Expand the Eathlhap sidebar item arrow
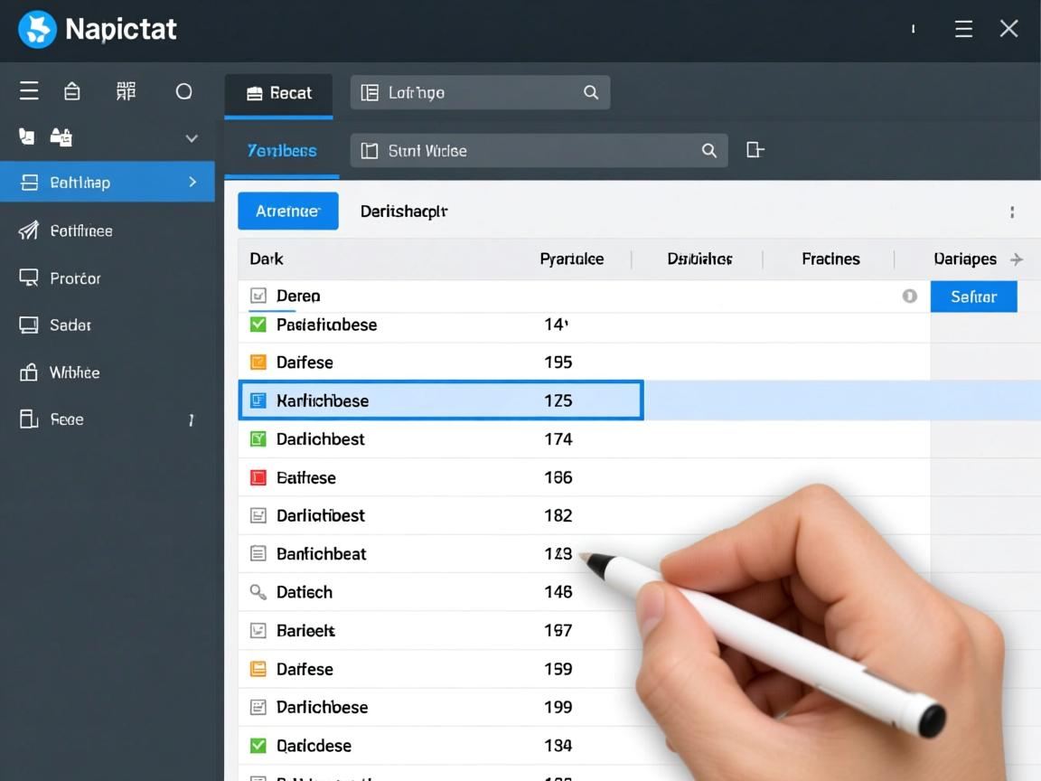Viewport: 1041px width, 781px height. pos(192,183)
